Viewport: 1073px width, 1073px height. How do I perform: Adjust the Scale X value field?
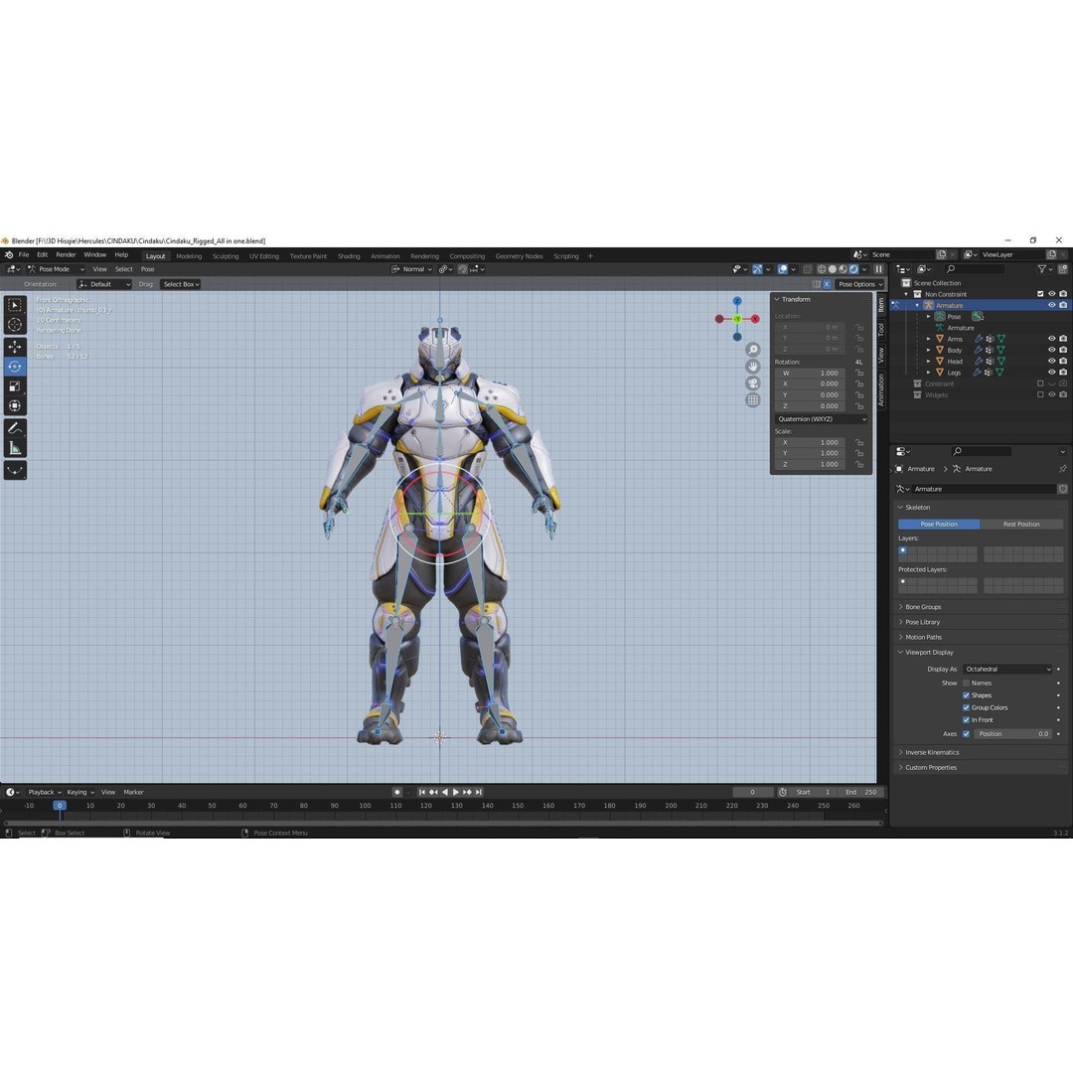tap(811, 443)
